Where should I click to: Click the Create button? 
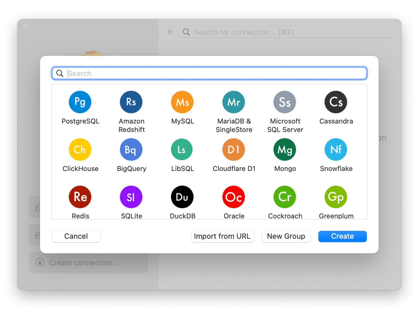point(342,236)
